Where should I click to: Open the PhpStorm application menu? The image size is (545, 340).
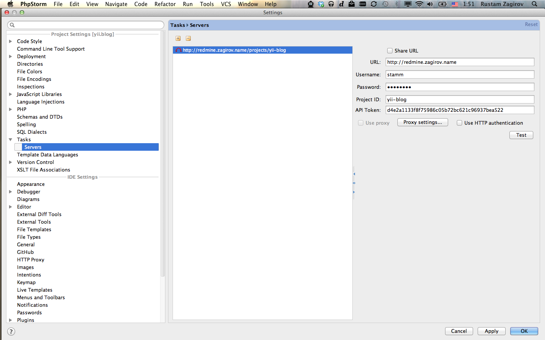[x=33, y=4]
